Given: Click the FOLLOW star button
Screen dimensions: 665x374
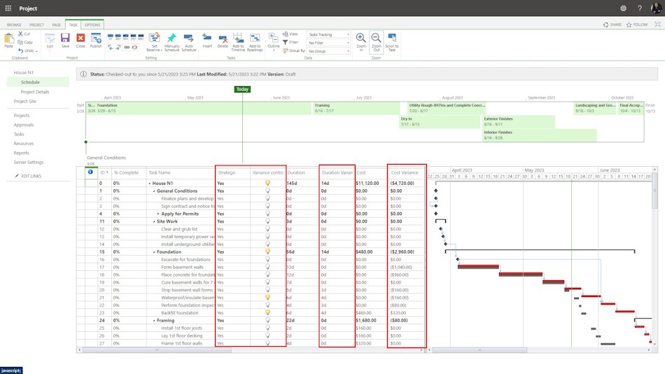Looking at the screenshot, I should (x=637, y=25).
